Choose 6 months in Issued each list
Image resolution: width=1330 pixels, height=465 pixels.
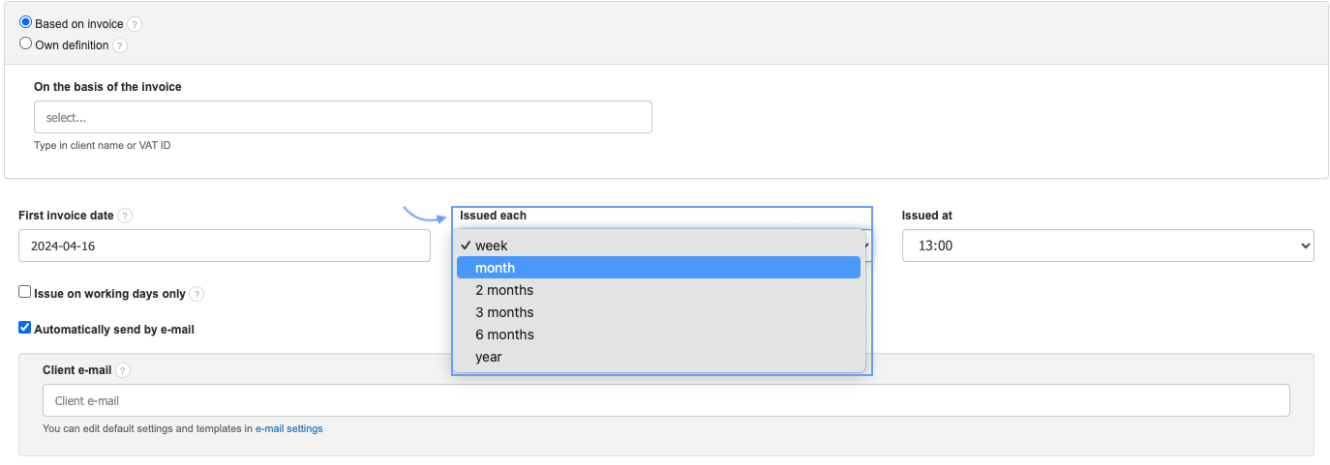tap(504, 334)
